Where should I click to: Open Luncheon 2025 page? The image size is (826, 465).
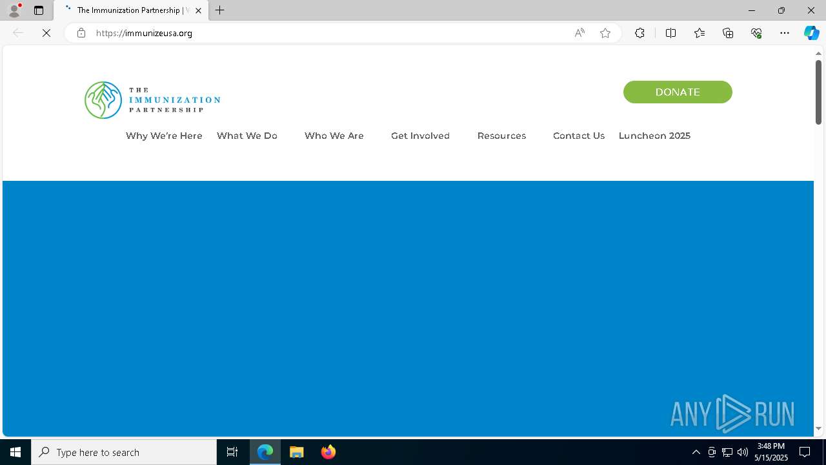(x=654, y=136)
